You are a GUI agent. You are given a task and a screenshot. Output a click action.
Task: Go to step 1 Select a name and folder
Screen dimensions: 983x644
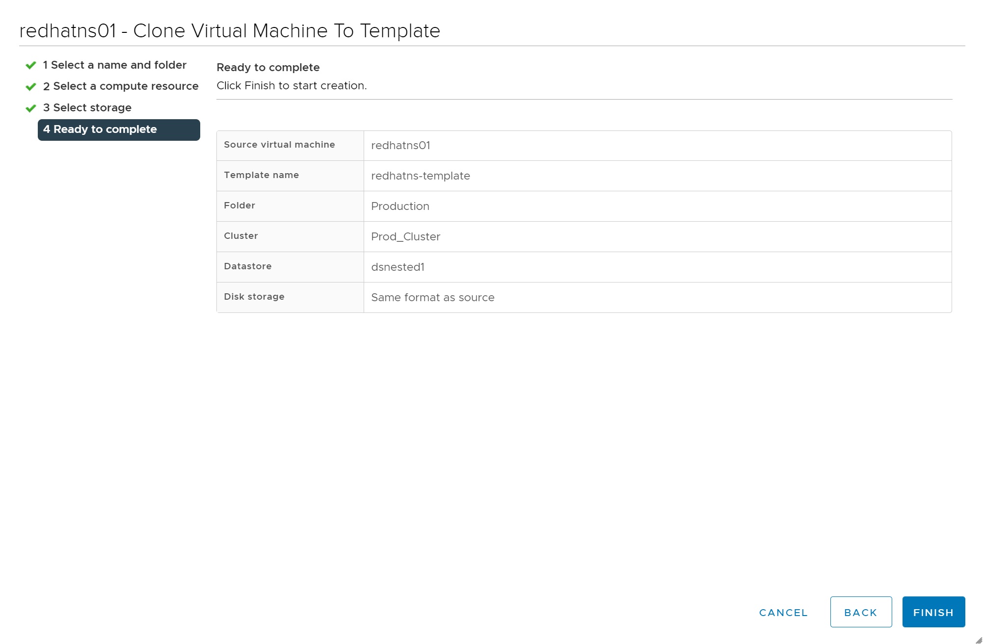[x=114, y=65]
